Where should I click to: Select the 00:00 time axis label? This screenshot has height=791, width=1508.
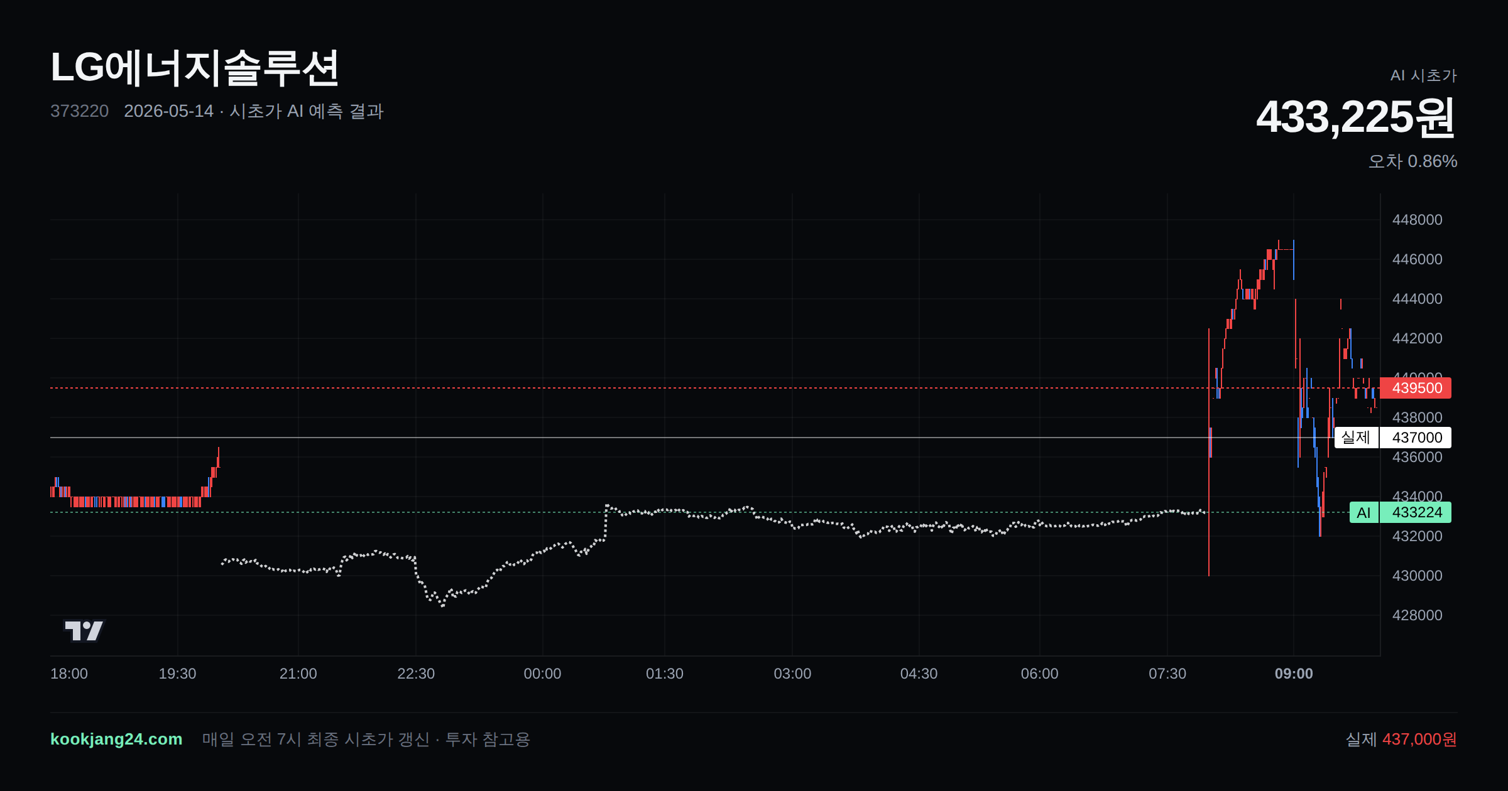click(542, 674)
